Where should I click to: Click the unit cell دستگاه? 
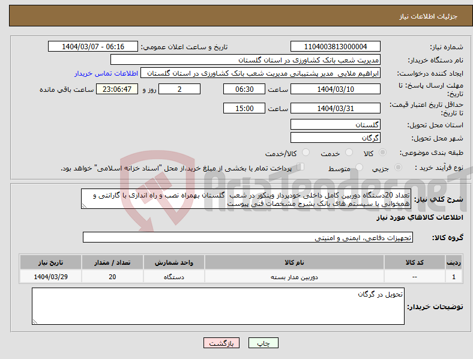click(x=173, y=276)
